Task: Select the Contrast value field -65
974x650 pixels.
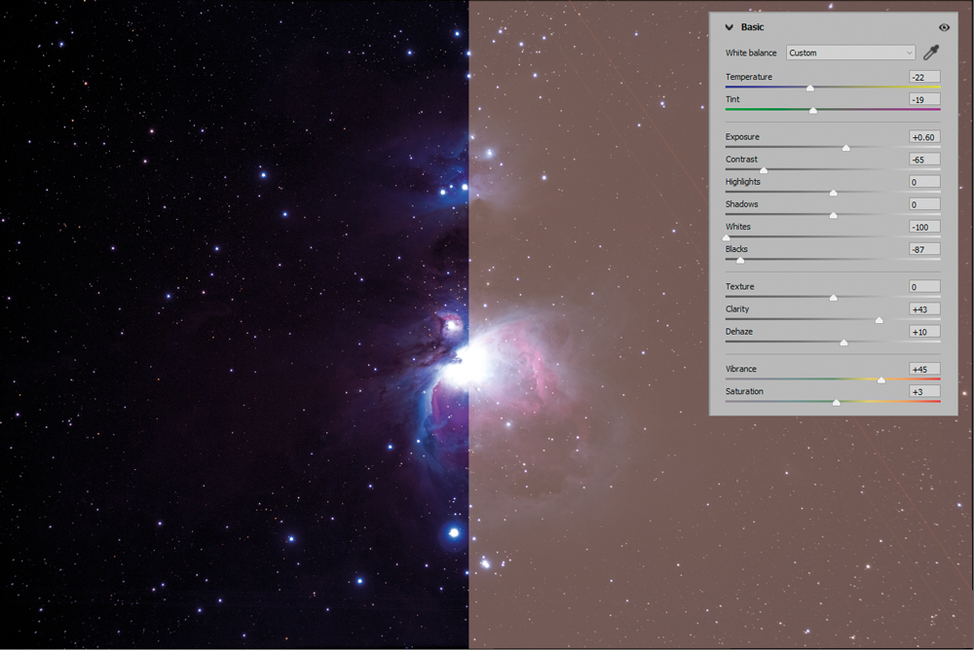Action: tap(924, 160)
